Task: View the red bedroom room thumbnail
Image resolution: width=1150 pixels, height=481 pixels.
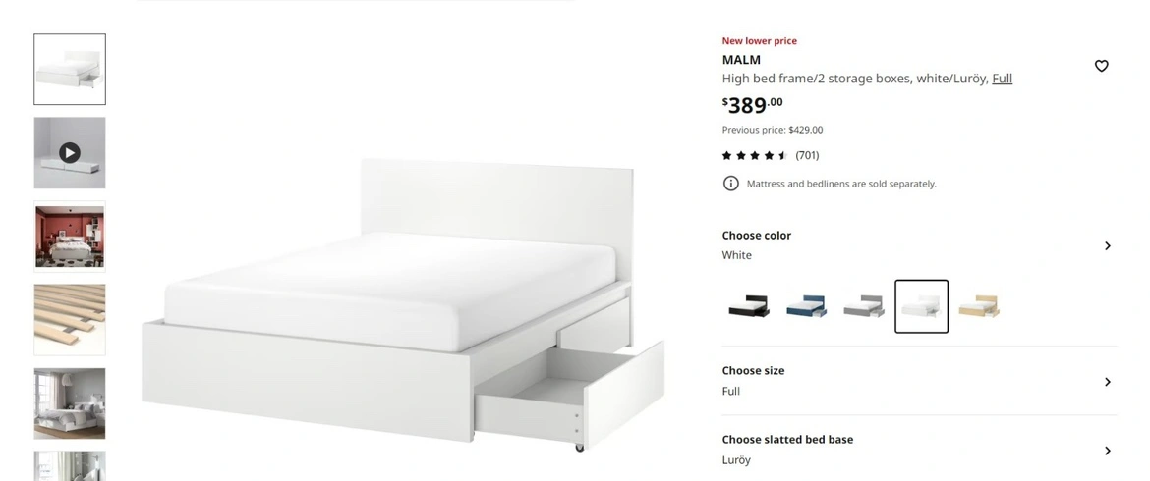Action: click(70, 237)
